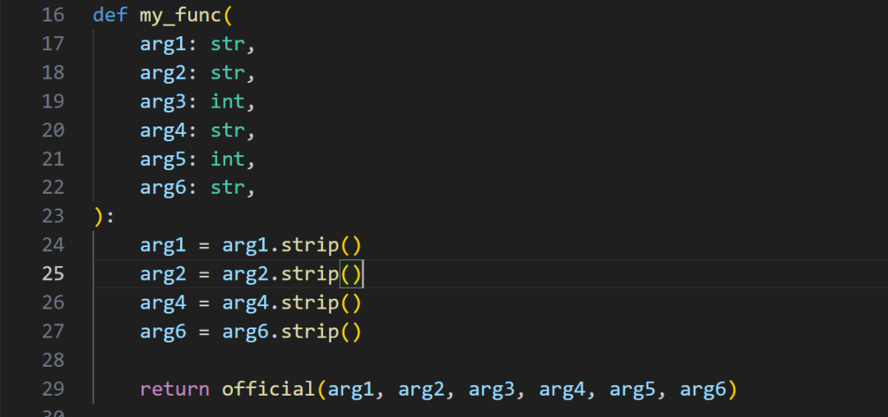Click str type hint on line 18

[229, 73]
